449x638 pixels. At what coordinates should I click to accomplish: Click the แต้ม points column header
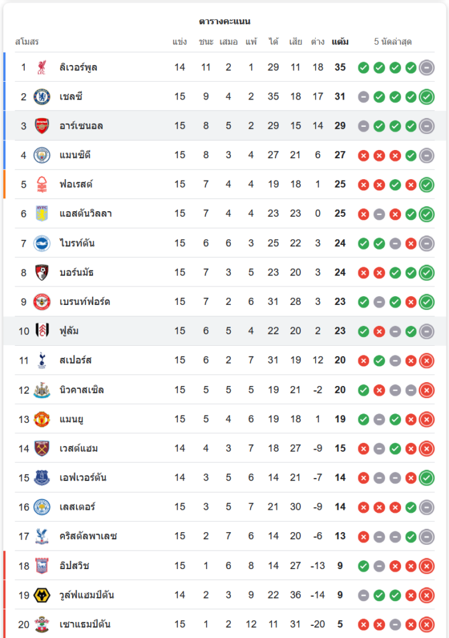click(340, 42)
